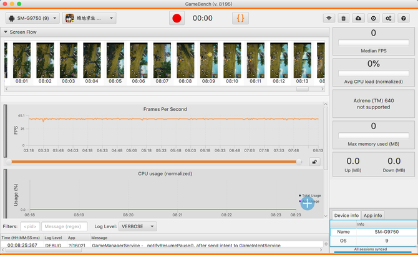Click the Message column header in log

pos(99,238)
